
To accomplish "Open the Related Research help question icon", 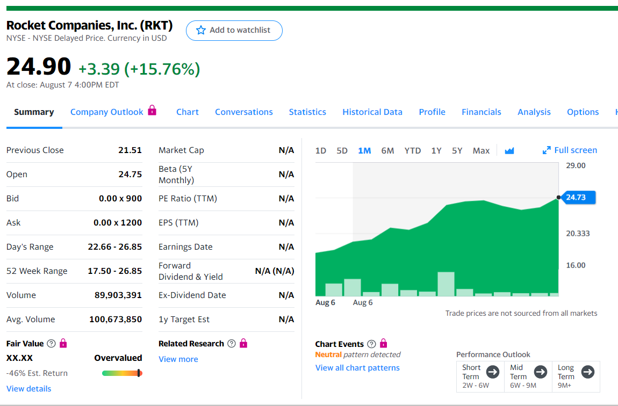I will 232,343.
